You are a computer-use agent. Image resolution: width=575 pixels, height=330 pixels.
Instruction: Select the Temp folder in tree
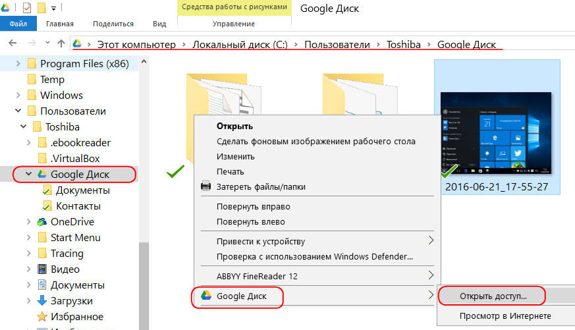52,80
